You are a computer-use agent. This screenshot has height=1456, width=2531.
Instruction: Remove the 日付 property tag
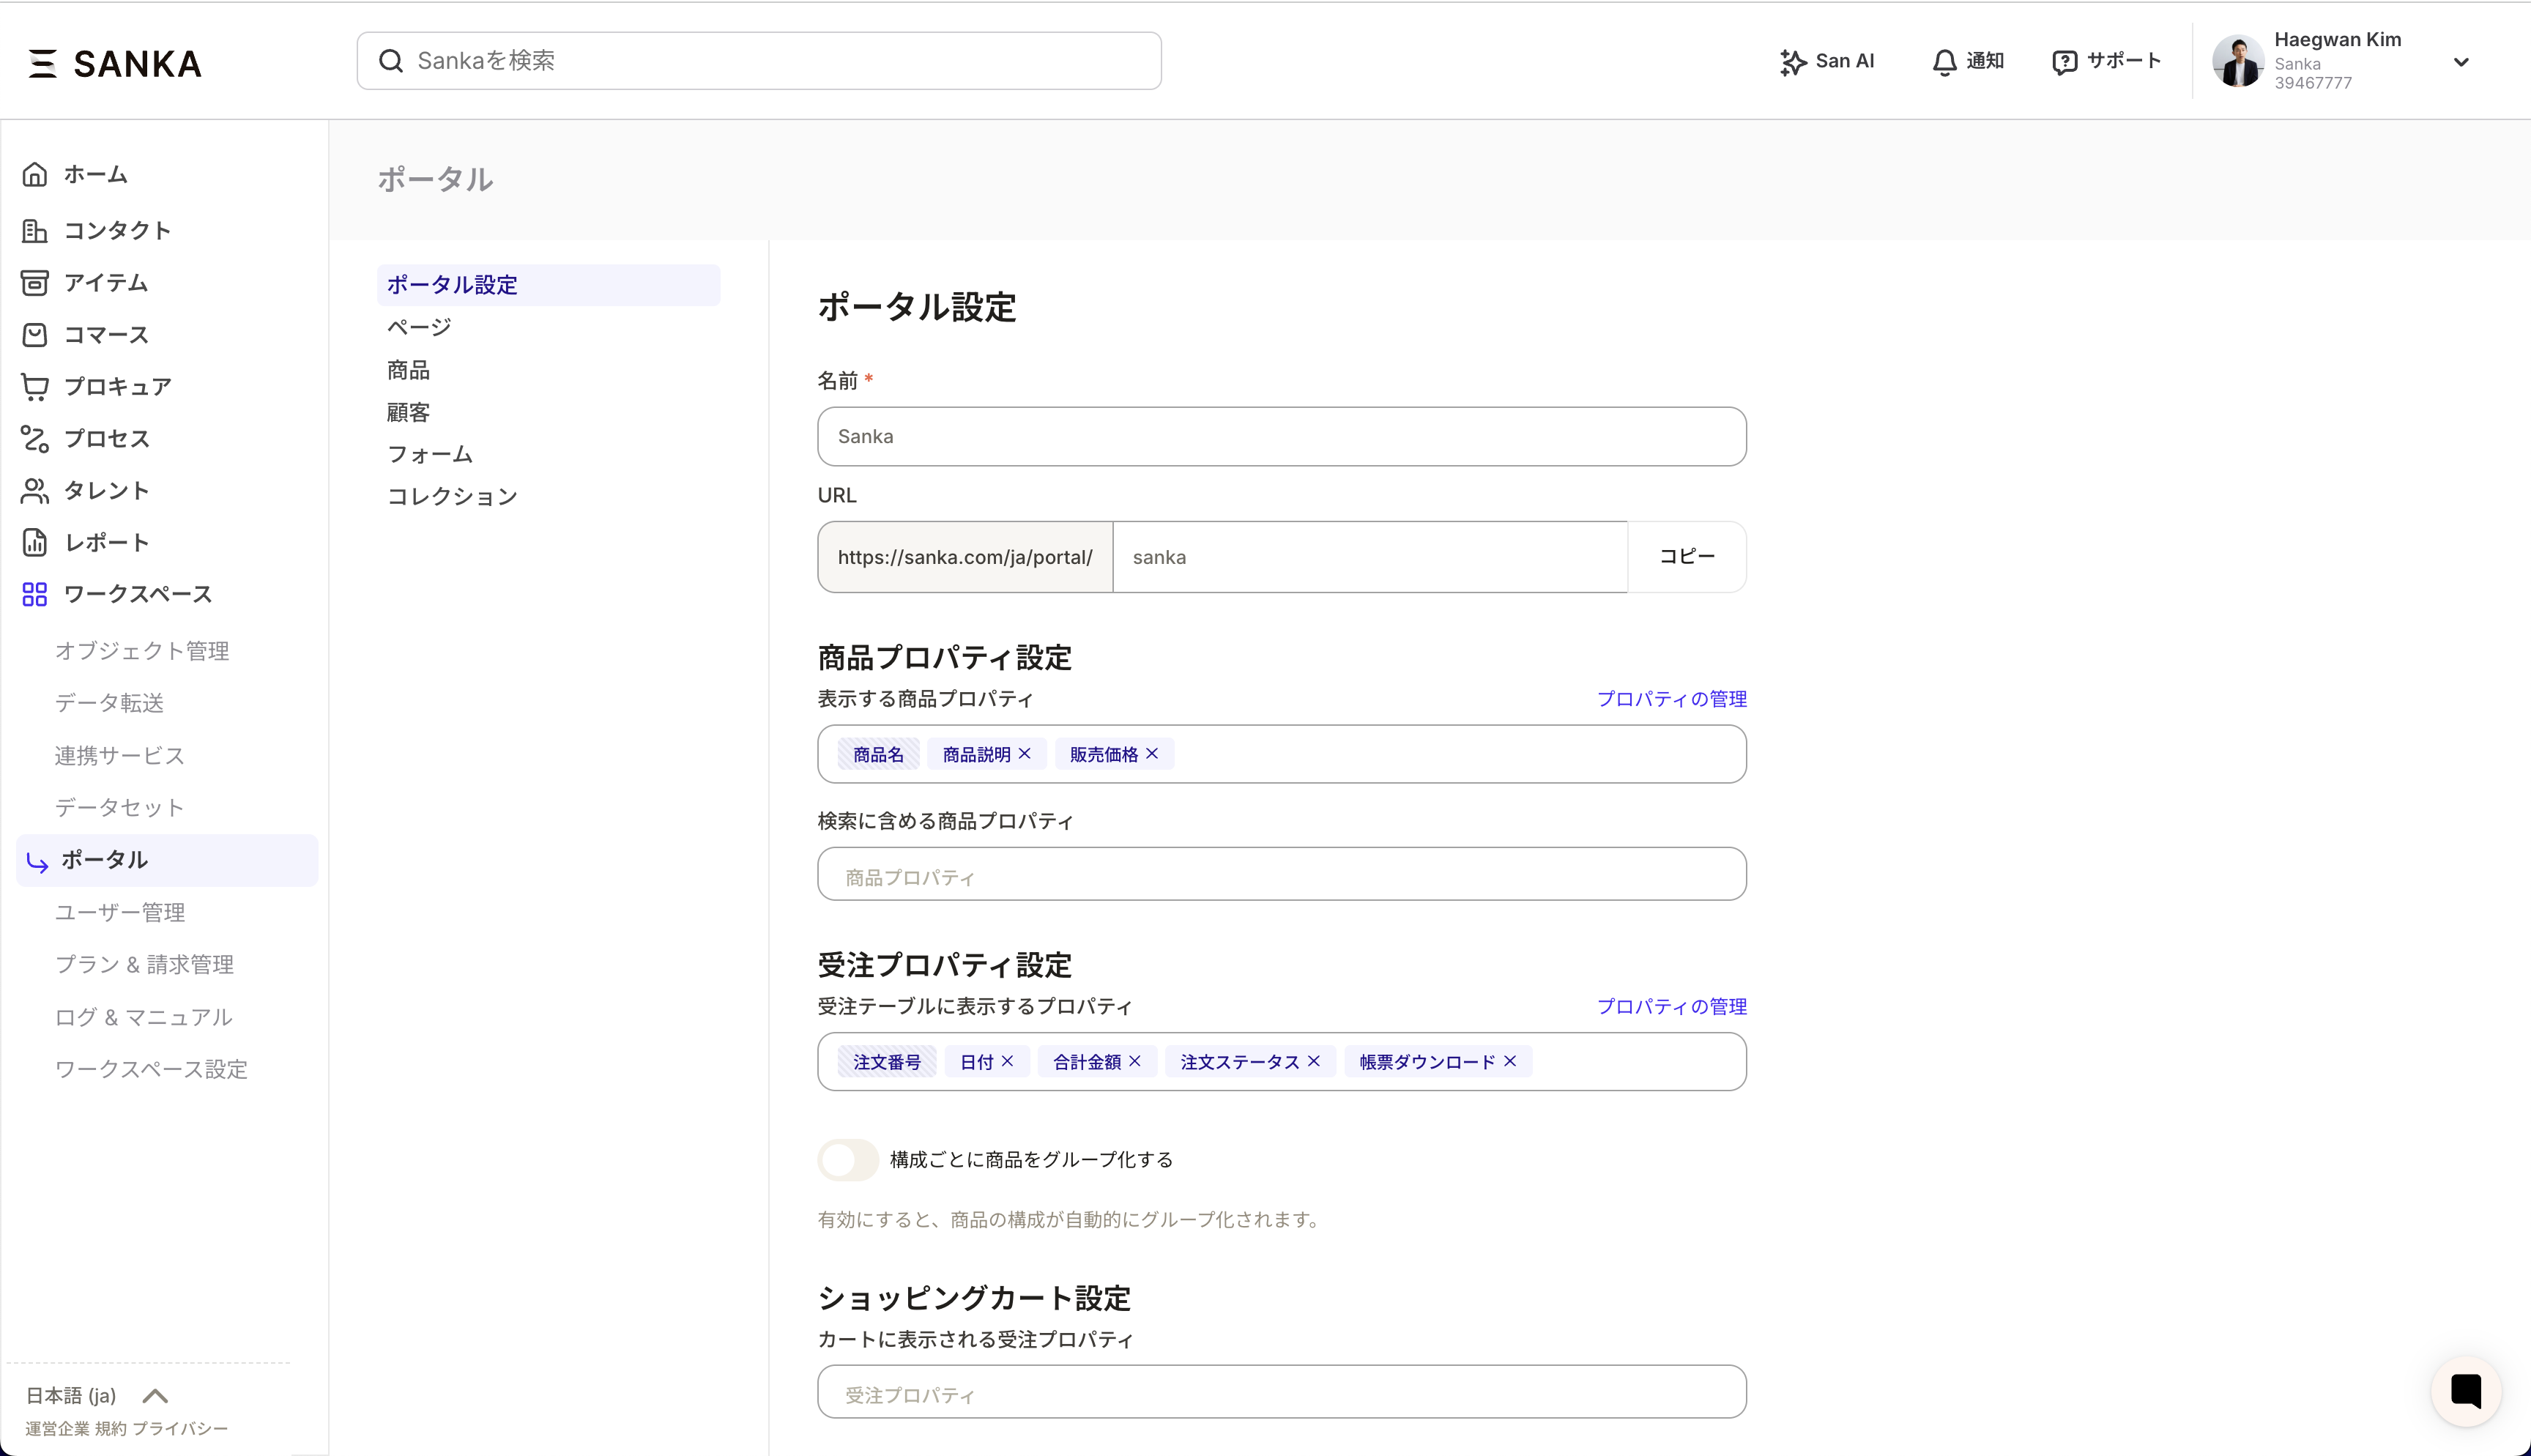coord(1008,1061)
